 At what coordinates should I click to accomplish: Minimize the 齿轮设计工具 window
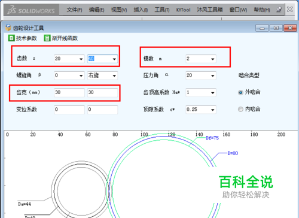262,28
